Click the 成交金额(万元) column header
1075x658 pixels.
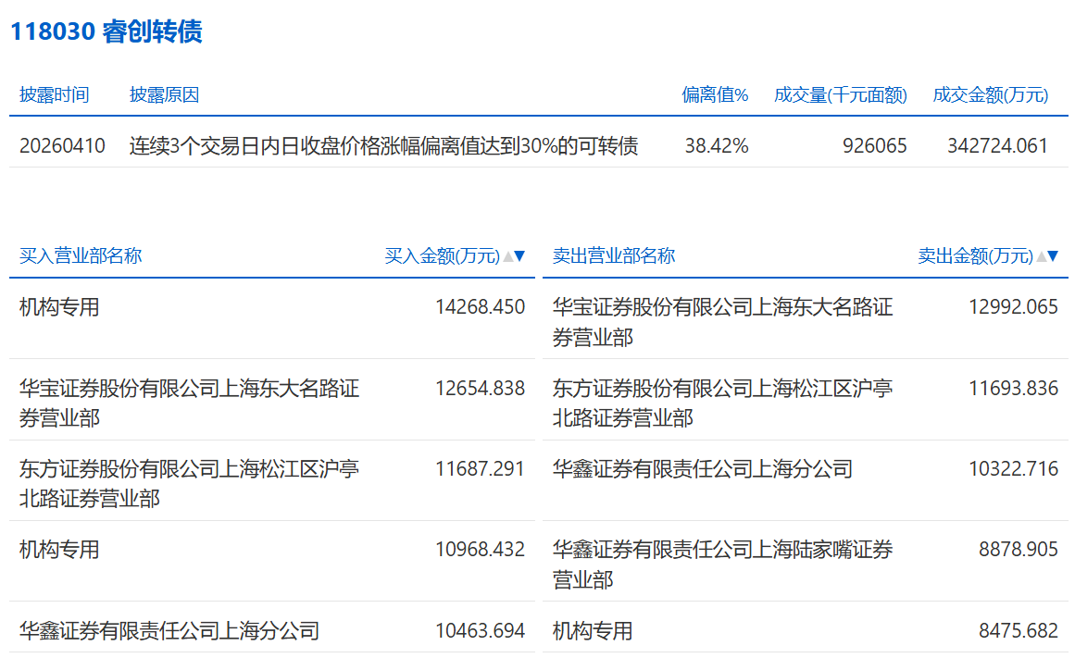click(x=990, y=94)
